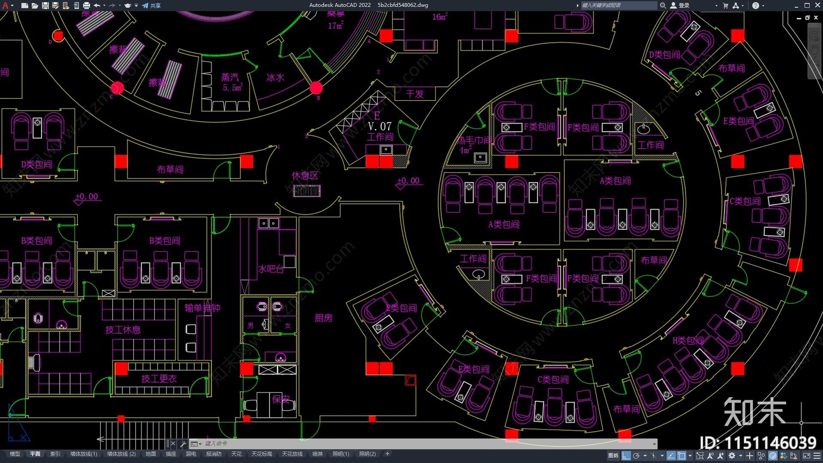823x463 pixels.
Task: Toggle Polar tracking in status bar
Action: 636,455
